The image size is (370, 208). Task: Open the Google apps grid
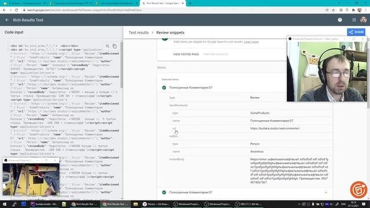pyautogui.click(x=354, y=20)
